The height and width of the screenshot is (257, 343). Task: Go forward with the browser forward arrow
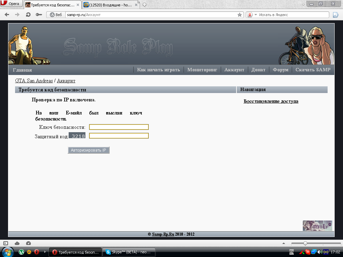click(17, 15)
